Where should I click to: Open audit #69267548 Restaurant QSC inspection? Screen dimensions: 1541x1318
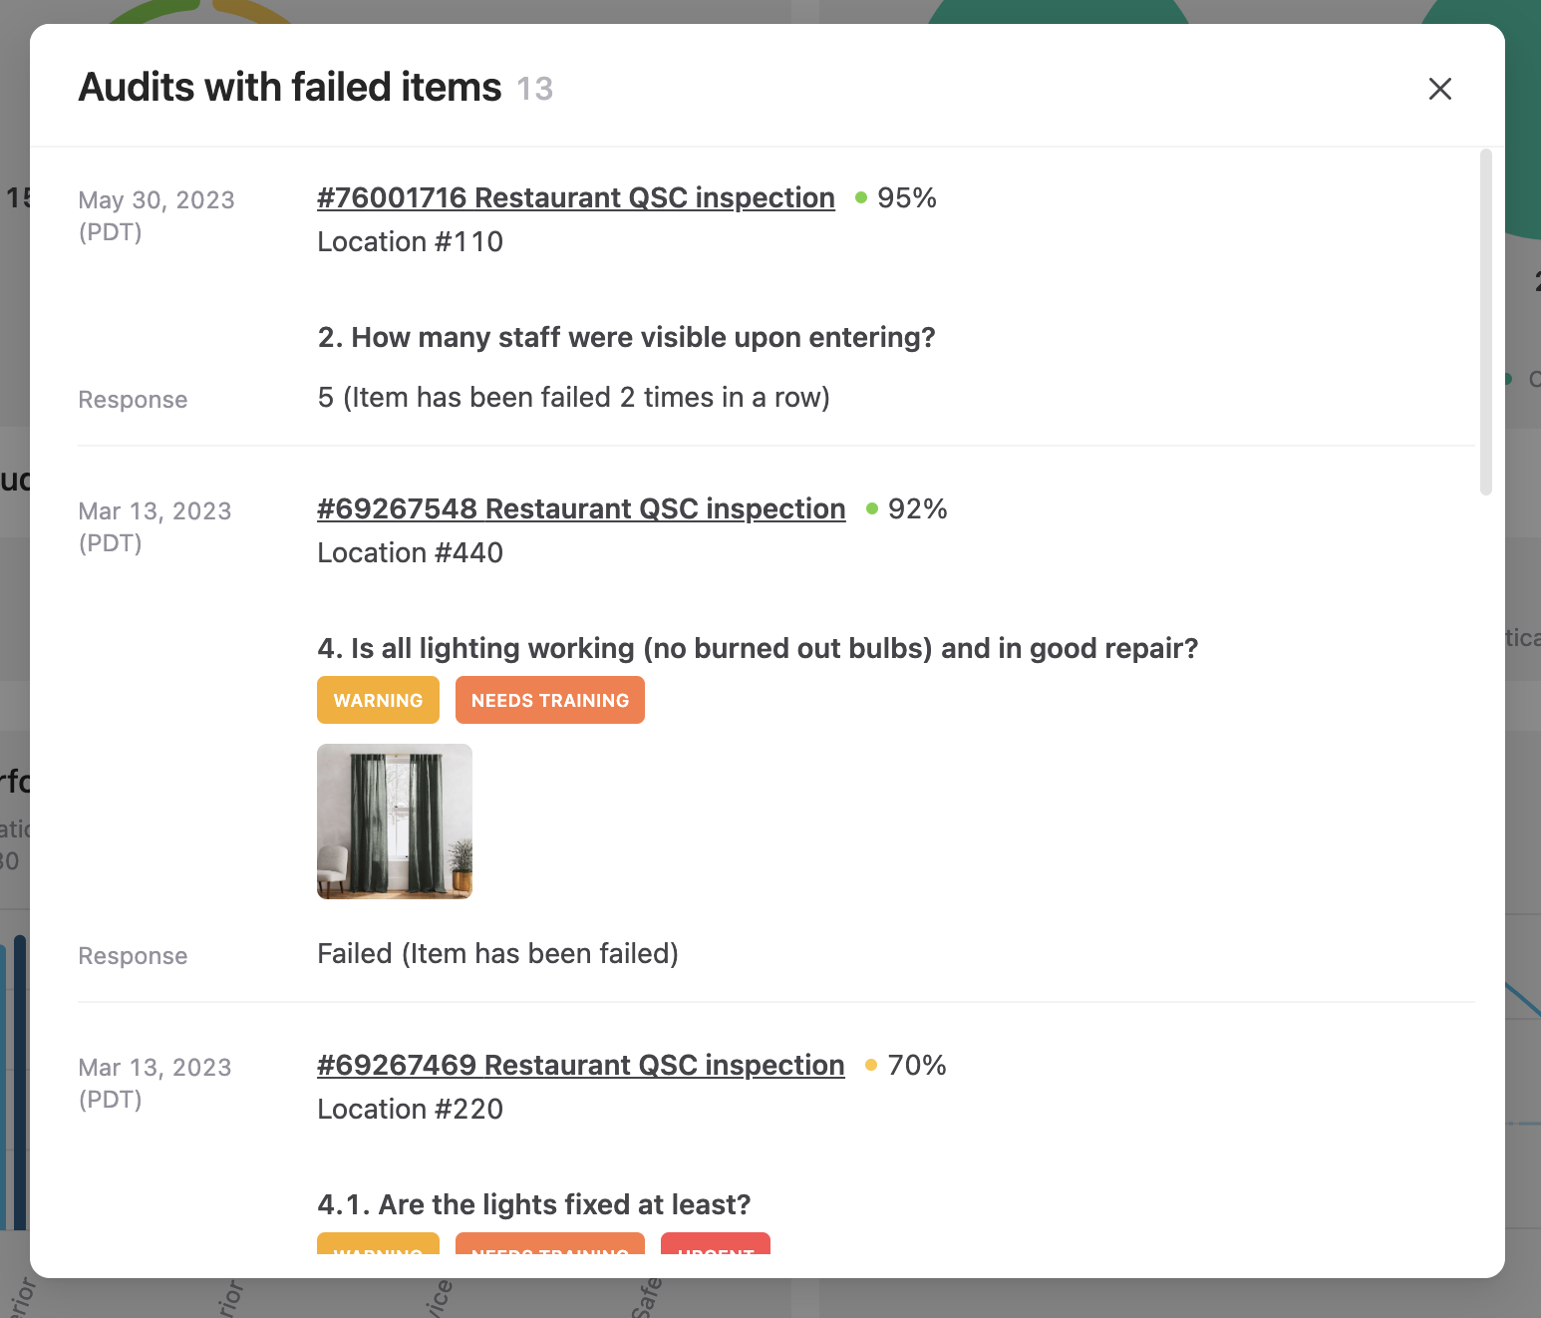(x=580, y=508)
